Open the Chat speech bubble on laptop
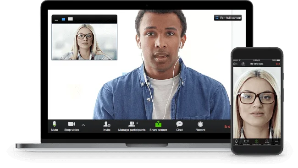This screenshot has height=168, width=298. point(179,124)
